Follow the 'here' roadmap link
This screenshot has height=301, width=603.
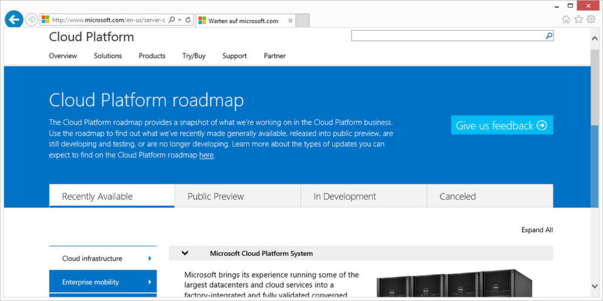(206, 156)
